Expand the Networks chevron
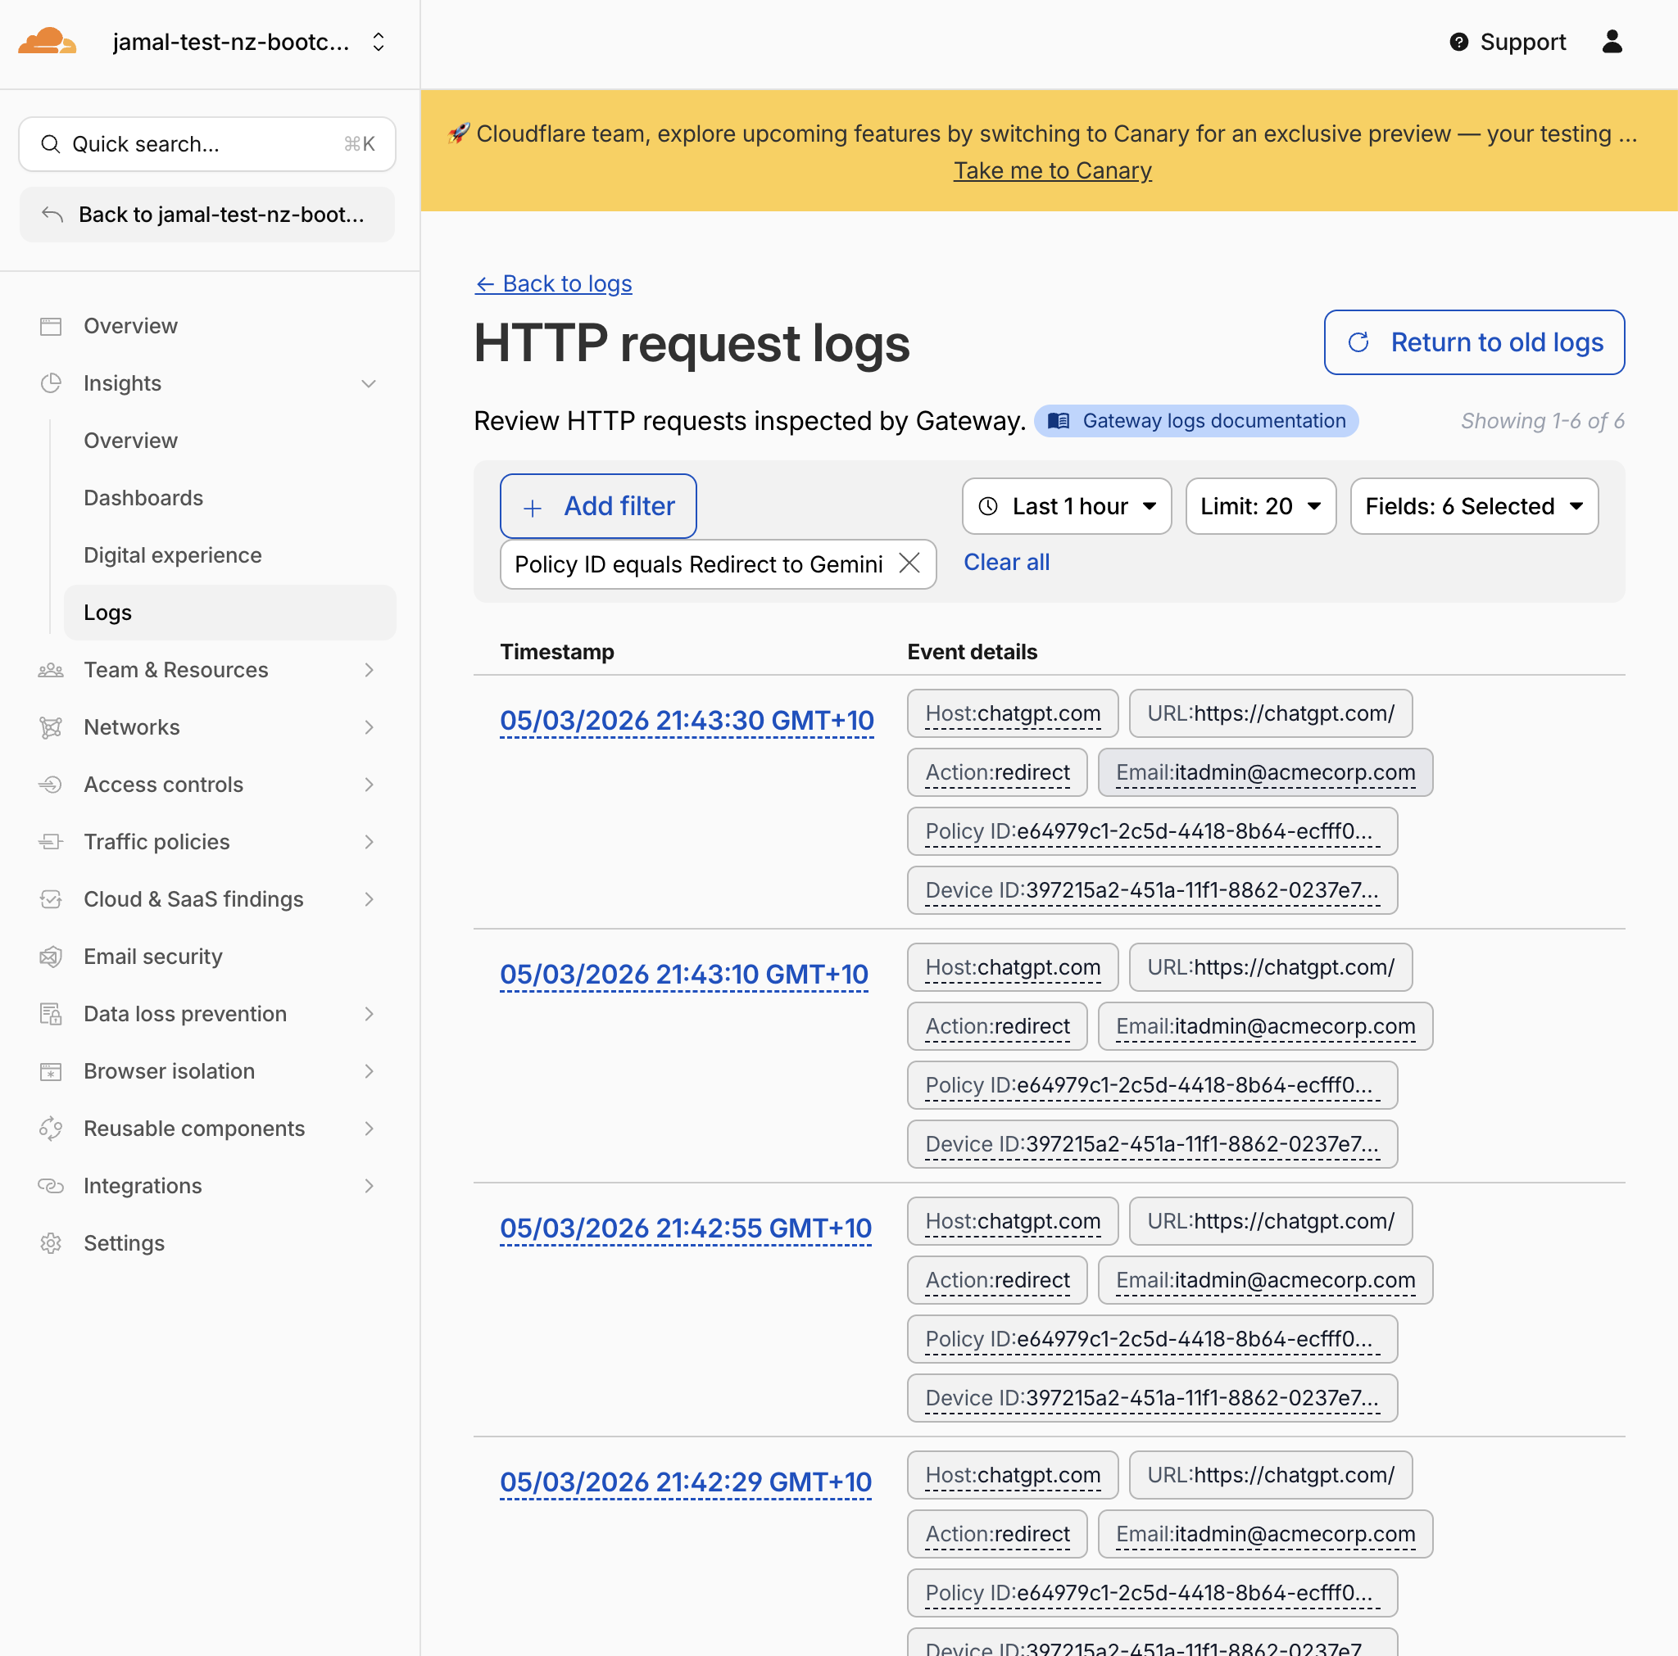The height and width of the screenshot is (1656, 1678). tap(370, 726)
